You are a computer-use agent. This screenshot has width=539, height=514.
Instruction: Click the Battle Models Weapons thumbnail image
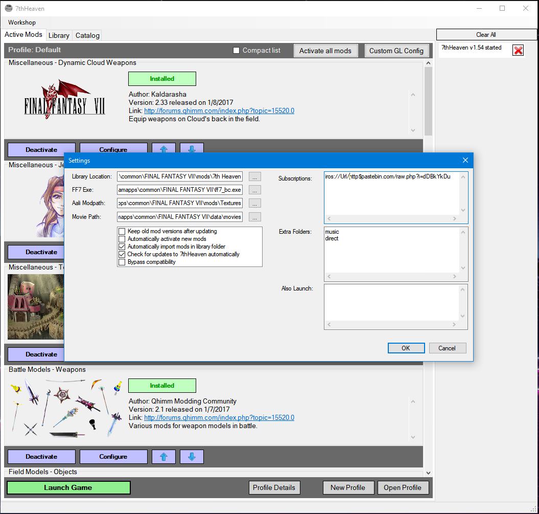[66, 408]
